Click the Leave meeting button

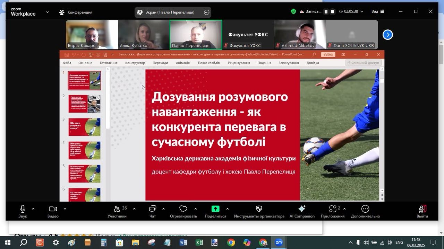(422, 211)
